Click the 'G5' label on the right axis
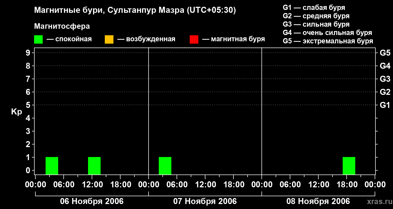This screenshot has height=209, width=393. 385,53
